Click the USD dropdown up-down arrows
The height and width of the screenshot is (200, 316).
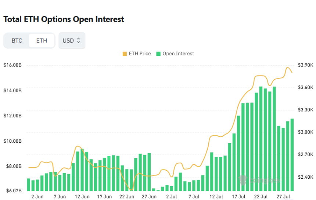coord(79,40)
